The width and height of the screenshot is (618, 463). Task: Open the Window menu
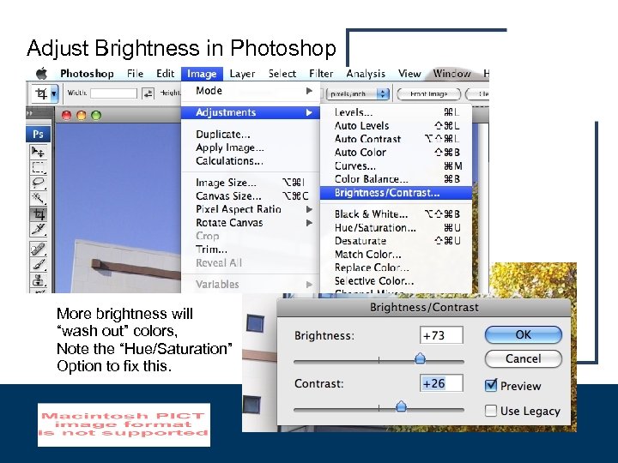click(x=451, y=74)
